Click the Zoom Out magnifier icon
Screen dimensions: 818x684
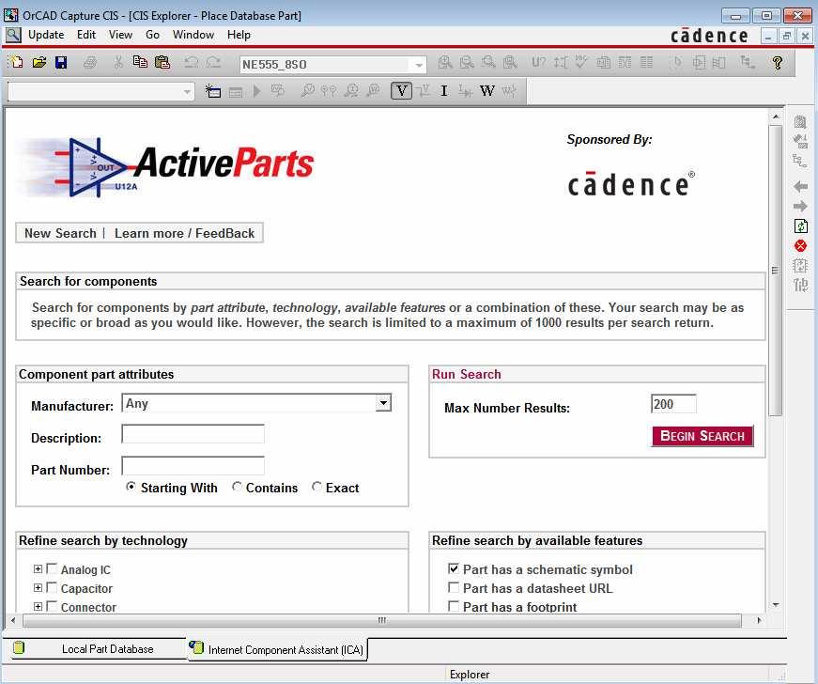pos(467,63)
